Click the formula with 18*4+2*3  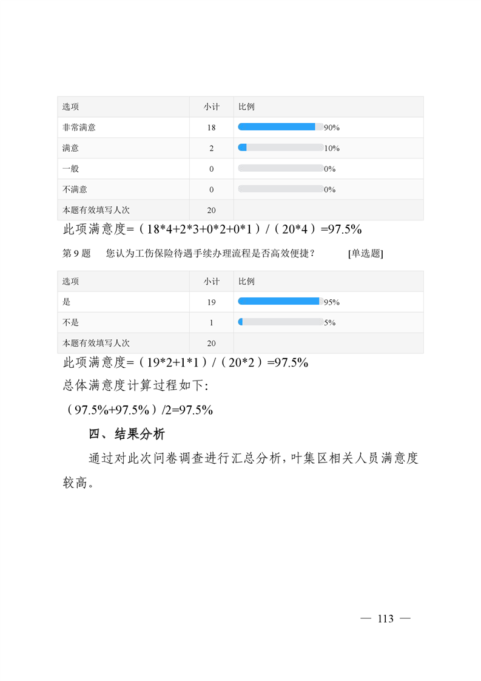pyautogui.click(x=212, y=229)
